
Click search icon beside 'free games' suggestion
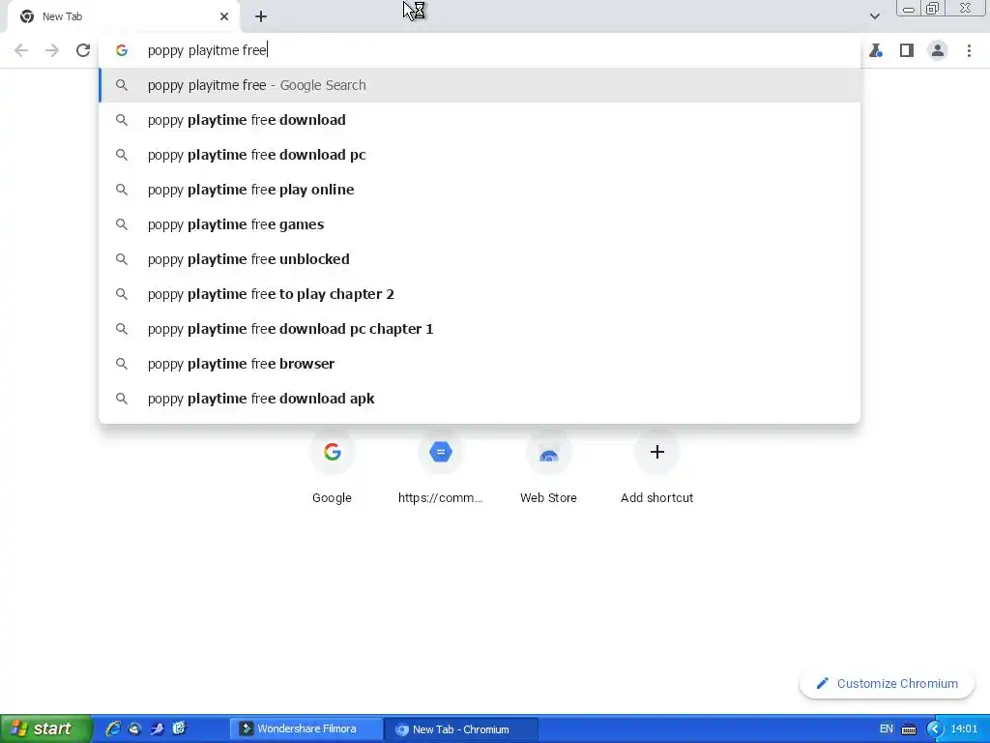click(122, 224)
